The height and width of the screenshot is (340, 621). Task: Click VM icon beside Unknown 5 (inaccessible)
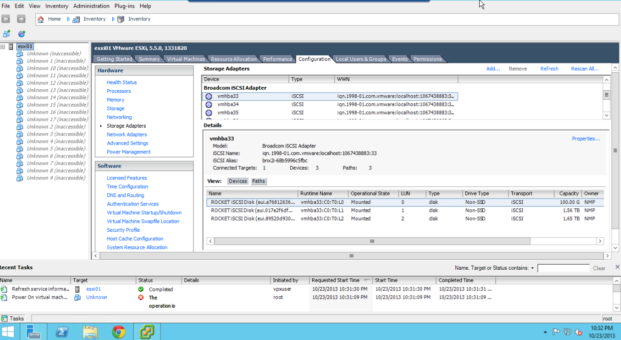[20, 149]
